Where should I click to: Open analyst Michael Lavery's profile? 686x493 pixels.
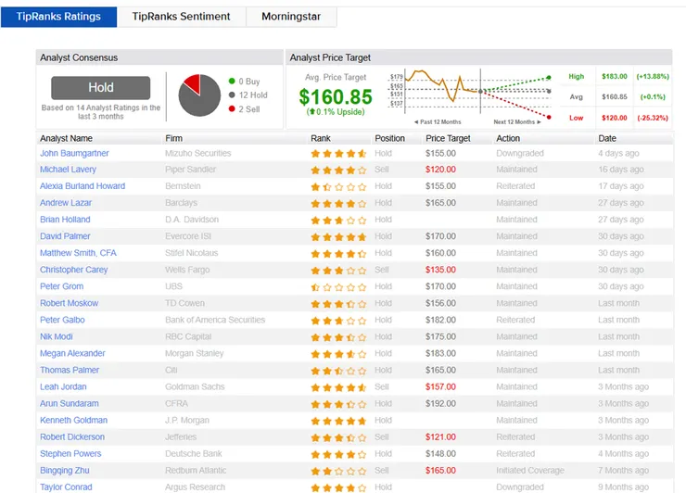coord(68,170)
